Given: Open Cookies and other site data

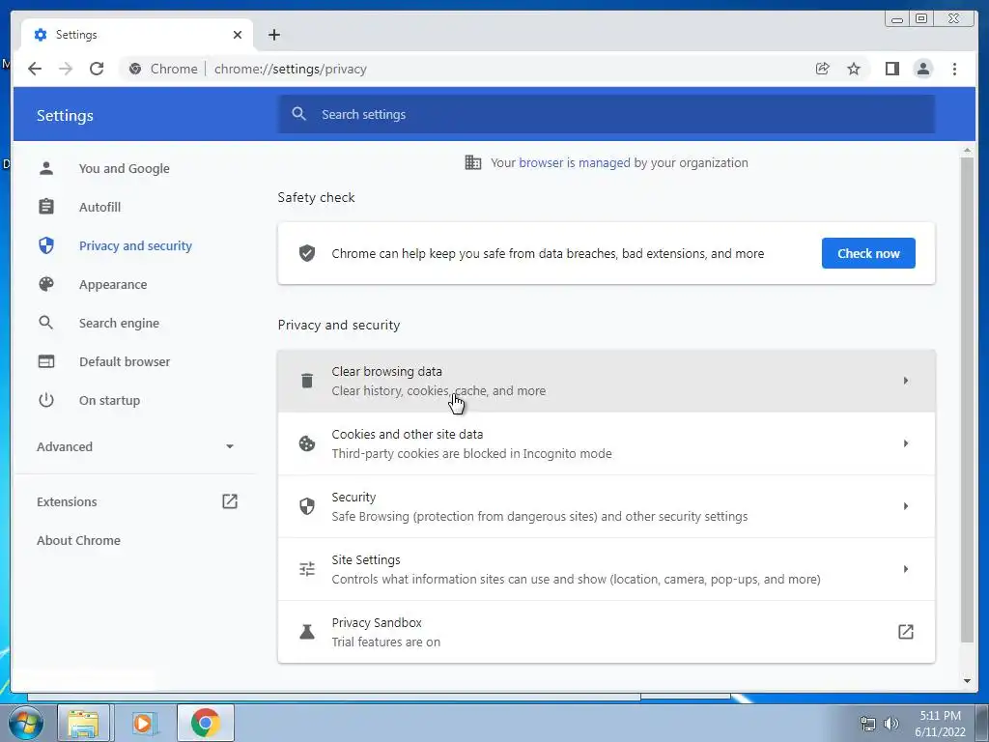Looking at the screenshot, I should 607,443.
